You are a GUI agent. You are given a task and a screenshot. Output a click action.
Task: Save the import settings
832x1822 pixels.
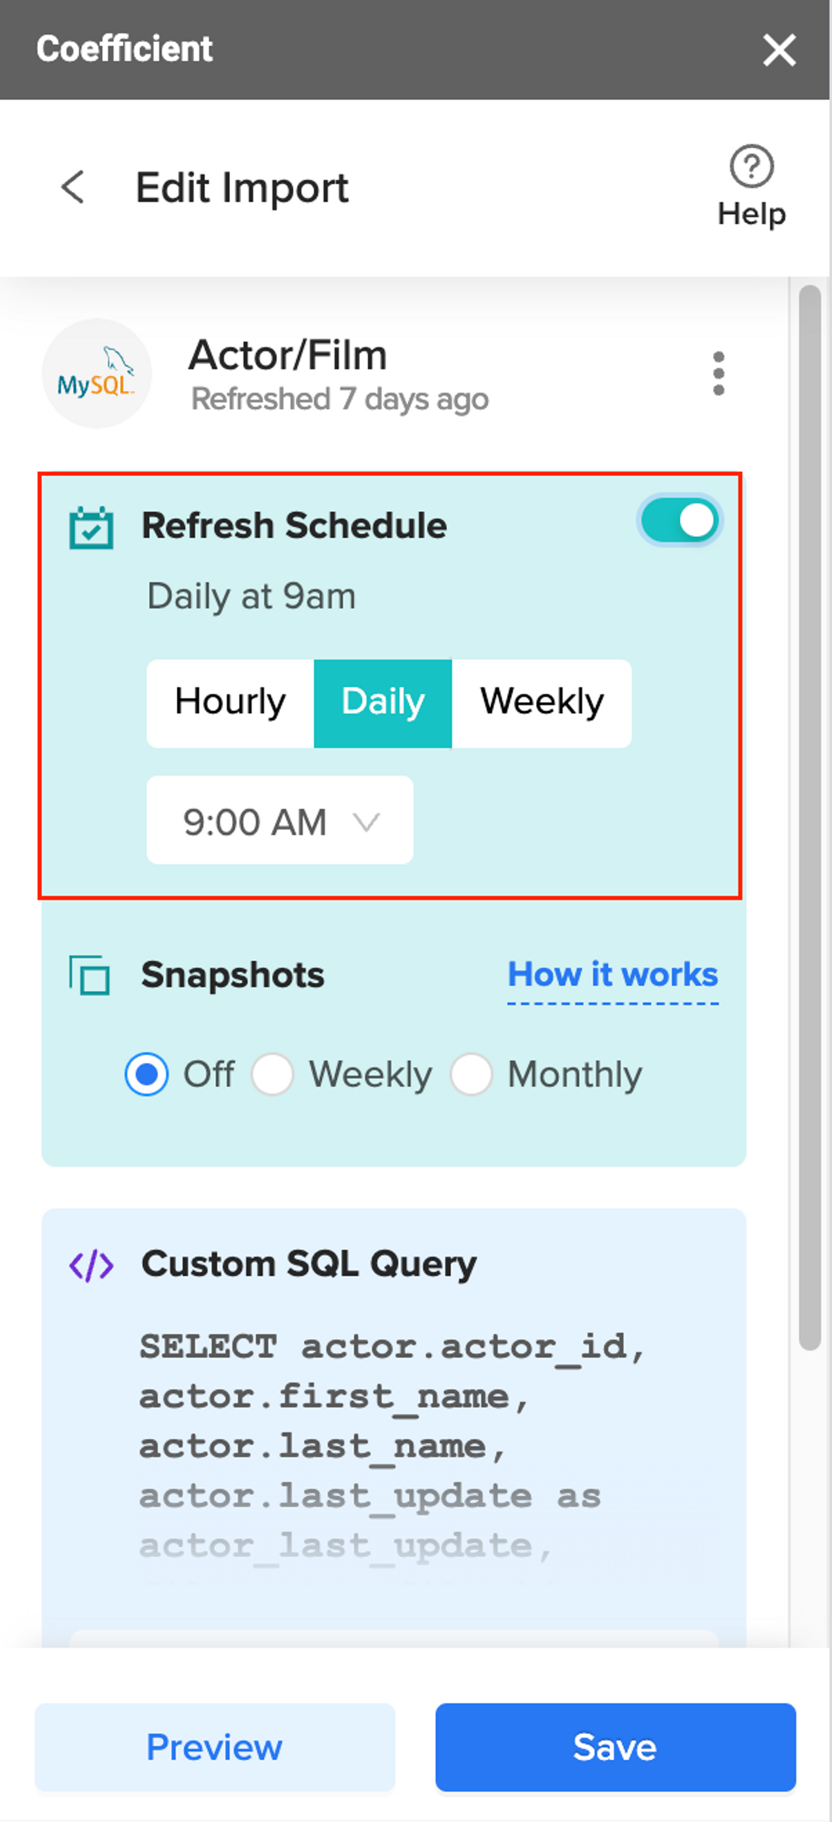[616, 1747]
